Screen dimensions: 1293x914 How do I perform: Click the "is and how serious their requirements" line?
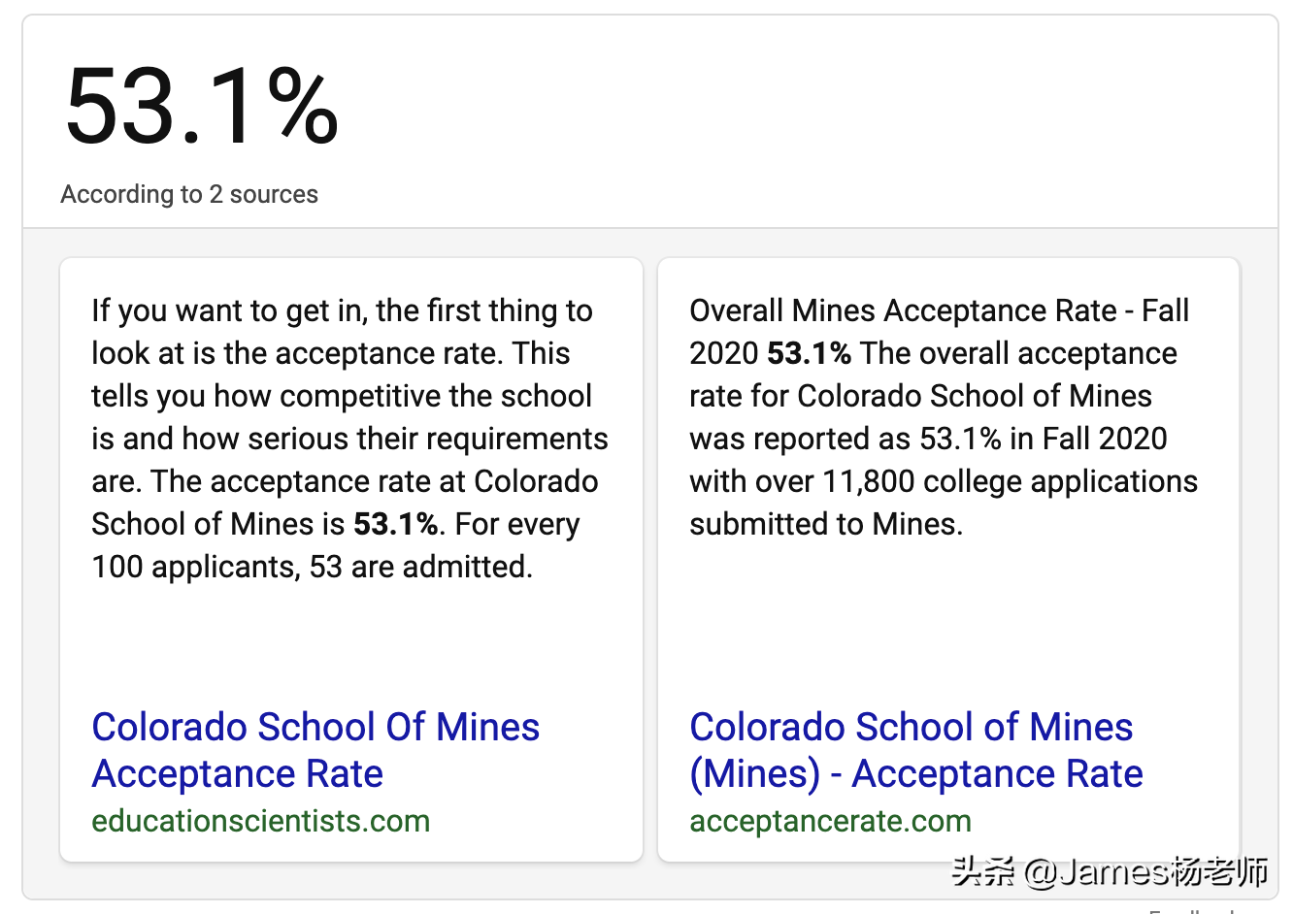tap(349, 439)
